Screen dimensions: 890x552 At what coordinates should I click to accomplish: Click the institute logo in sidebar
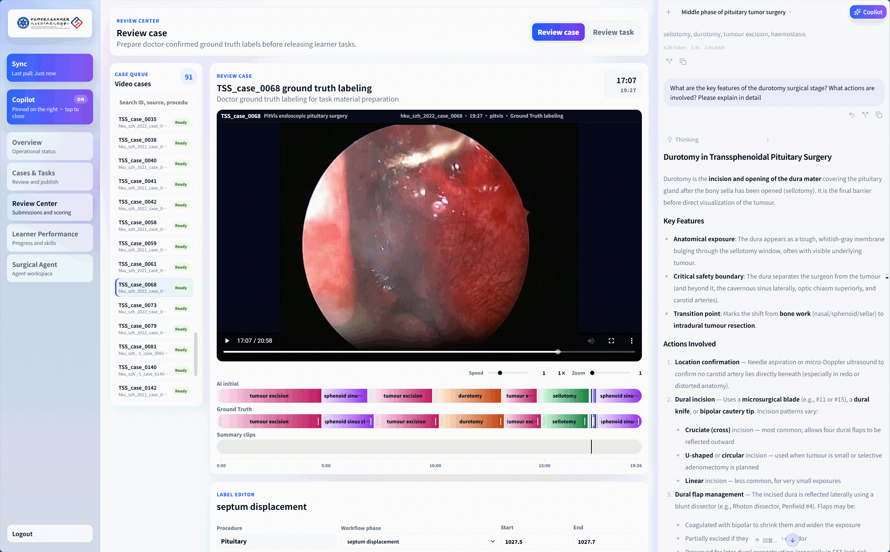(x=50, y=23)
